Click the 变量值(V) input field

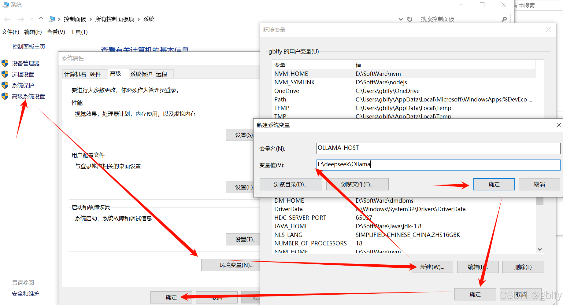pos(438,165)
